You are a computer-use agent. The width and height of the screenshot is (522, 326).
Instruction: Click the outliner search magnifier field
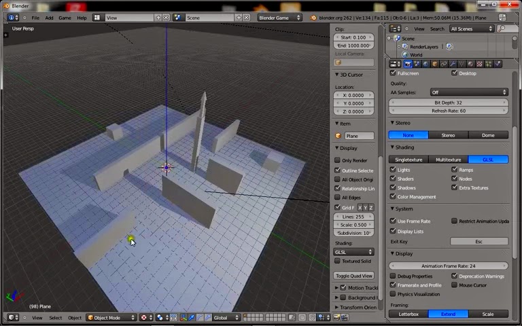[x=507, y=29]
